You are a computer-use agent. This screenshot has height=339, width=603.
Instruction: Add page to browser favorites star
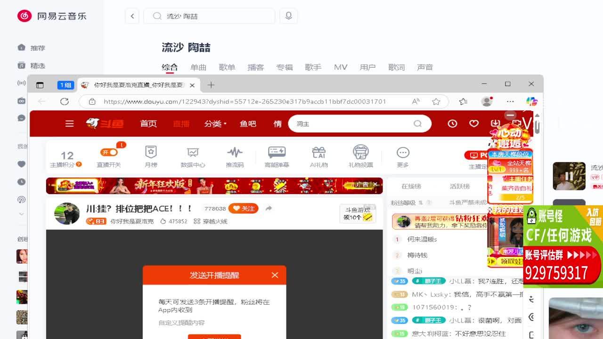436,101
